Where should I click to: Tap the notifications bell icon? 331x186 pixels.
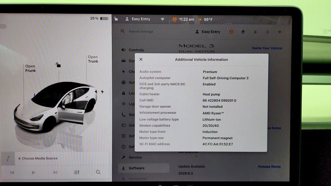(255, 32)
